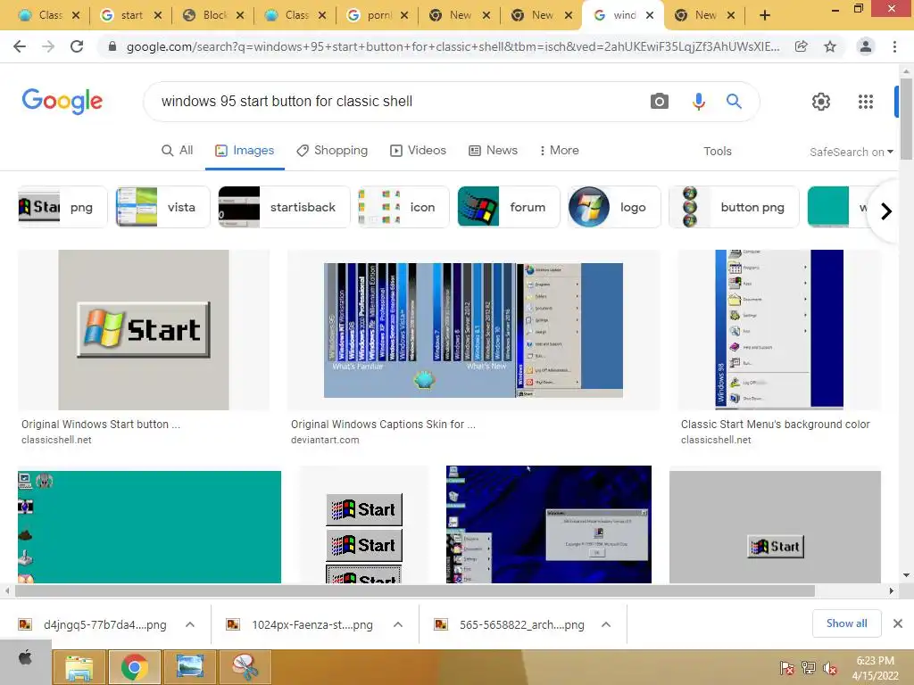
Task: Filter results by 'forum' chip
Action: pos(508,207)
